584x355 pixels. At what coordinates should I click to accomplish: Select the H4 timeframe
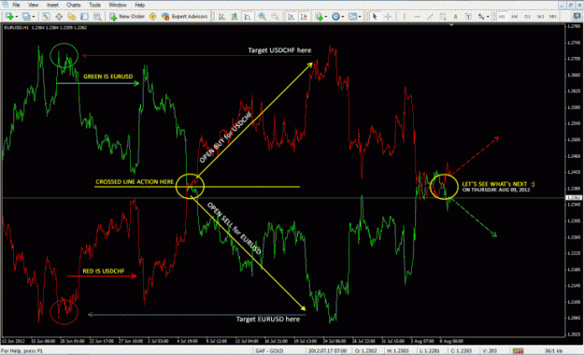515,17
